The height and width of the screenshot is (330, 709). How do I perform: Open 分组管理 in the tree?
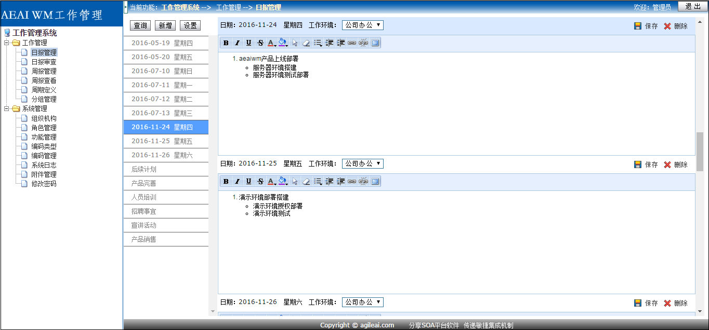(44, 99)
